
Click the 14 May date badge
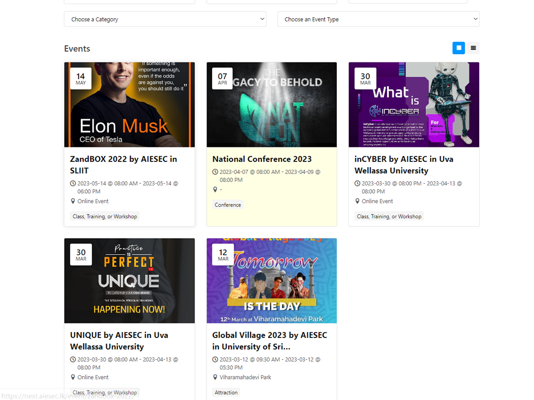tap(81, 79)
